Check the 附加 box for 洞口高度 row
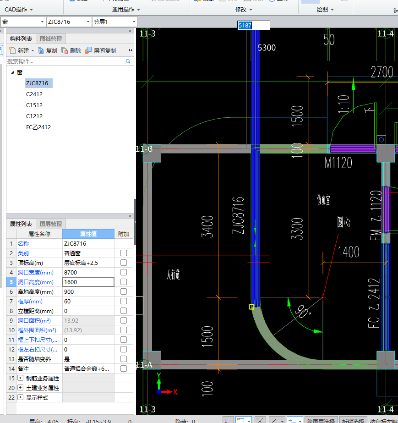Image resolution: width=398 pixels, height=423 pixels. (124, 282)
